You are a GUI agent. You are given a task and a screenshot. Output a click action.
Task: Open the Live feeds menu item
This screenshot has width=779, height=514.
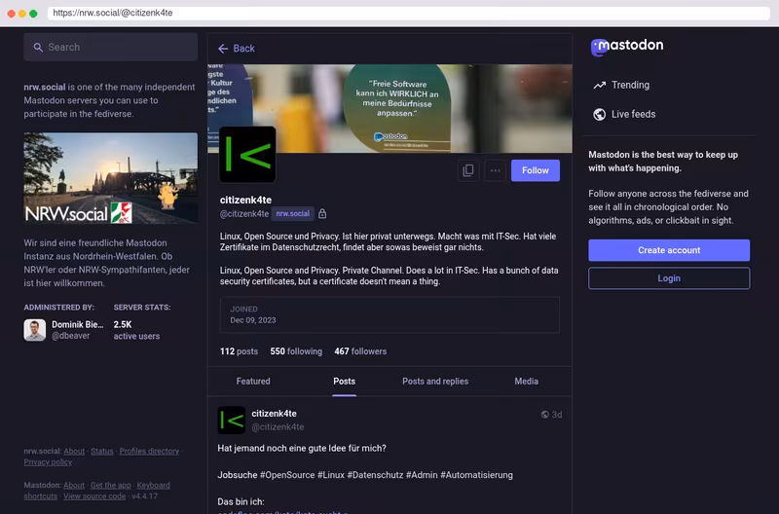[624, 114]
